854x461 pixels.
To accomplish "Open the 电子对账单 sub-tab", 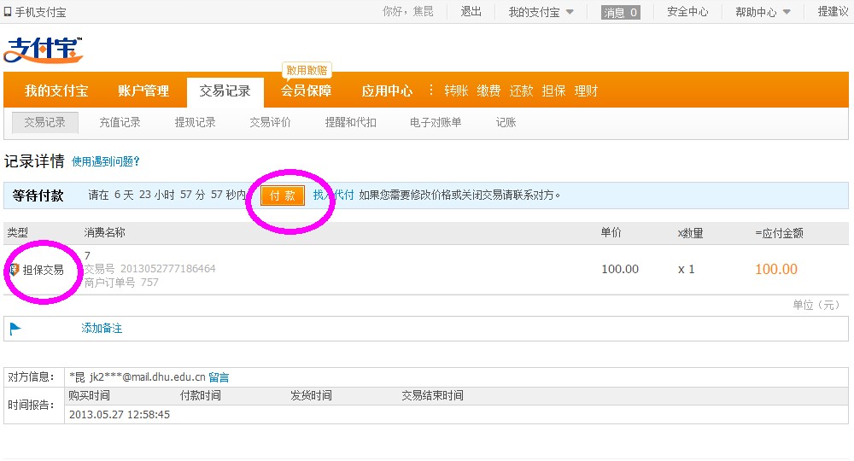I will coord(436,122).
